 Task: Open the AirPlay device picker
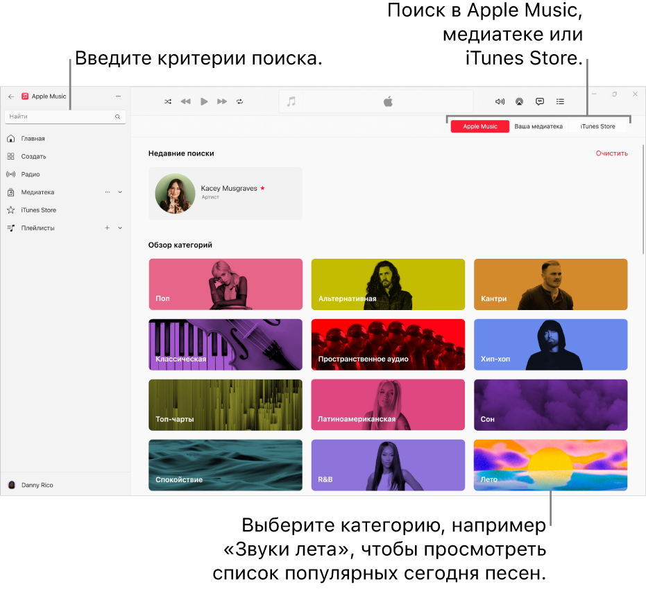(519, 101)
